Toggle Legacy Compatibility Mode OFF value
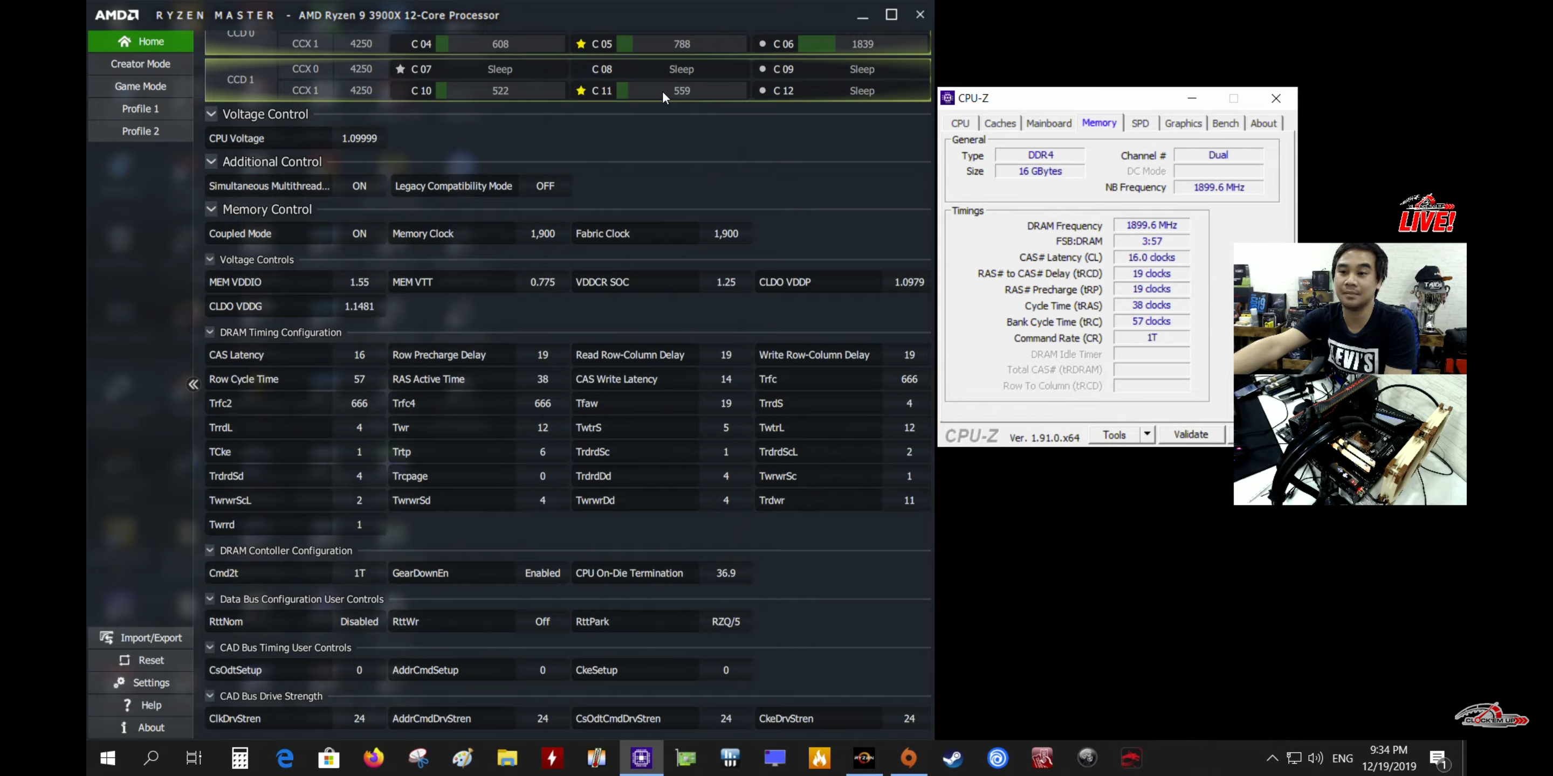Viewport: 1553px width, 776px height. pos(545,186)
